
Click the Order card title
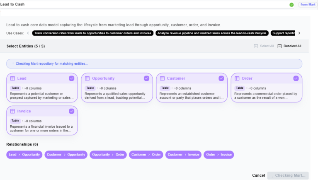pos(247,78)
